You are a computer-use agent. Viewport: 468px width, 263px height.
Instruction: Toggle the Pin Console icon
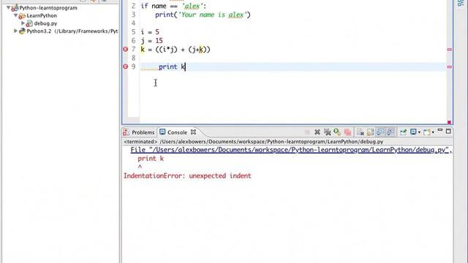pos(403,131)
